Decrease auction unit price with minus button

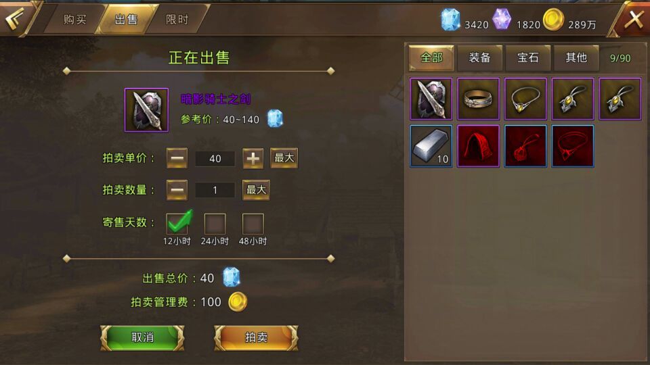[177, 158]
